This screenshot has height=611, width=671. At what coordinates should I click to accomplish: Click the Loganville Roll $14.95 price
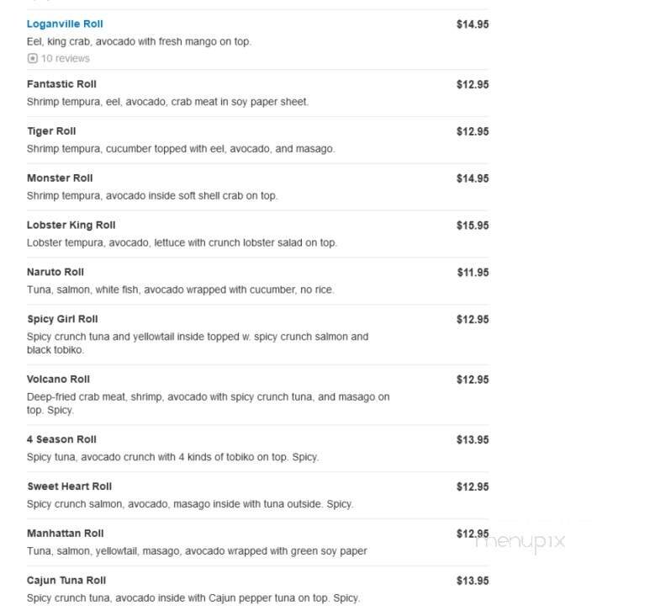pyautogui.click(x=473, y=24)
